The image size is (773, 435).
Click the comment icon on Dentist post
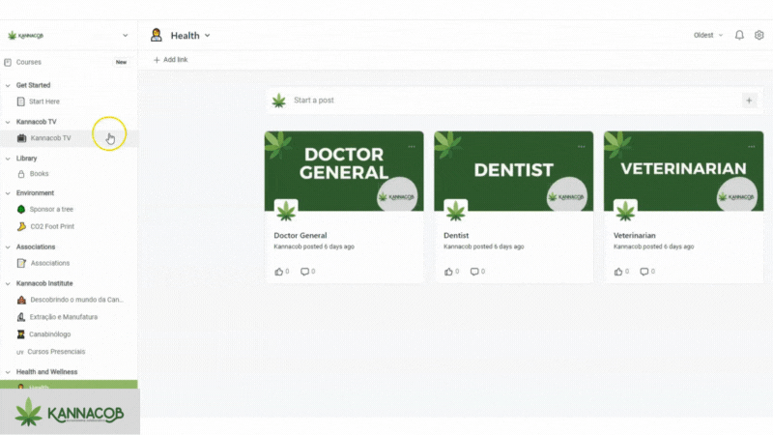pyautogui.click(x=474, y=272)
